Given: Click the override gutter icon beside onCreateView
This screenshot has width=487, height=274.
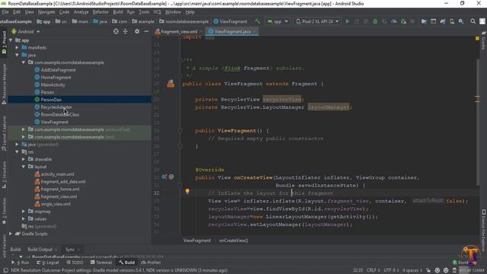Looking at the screenshot, I should [164, 177].
